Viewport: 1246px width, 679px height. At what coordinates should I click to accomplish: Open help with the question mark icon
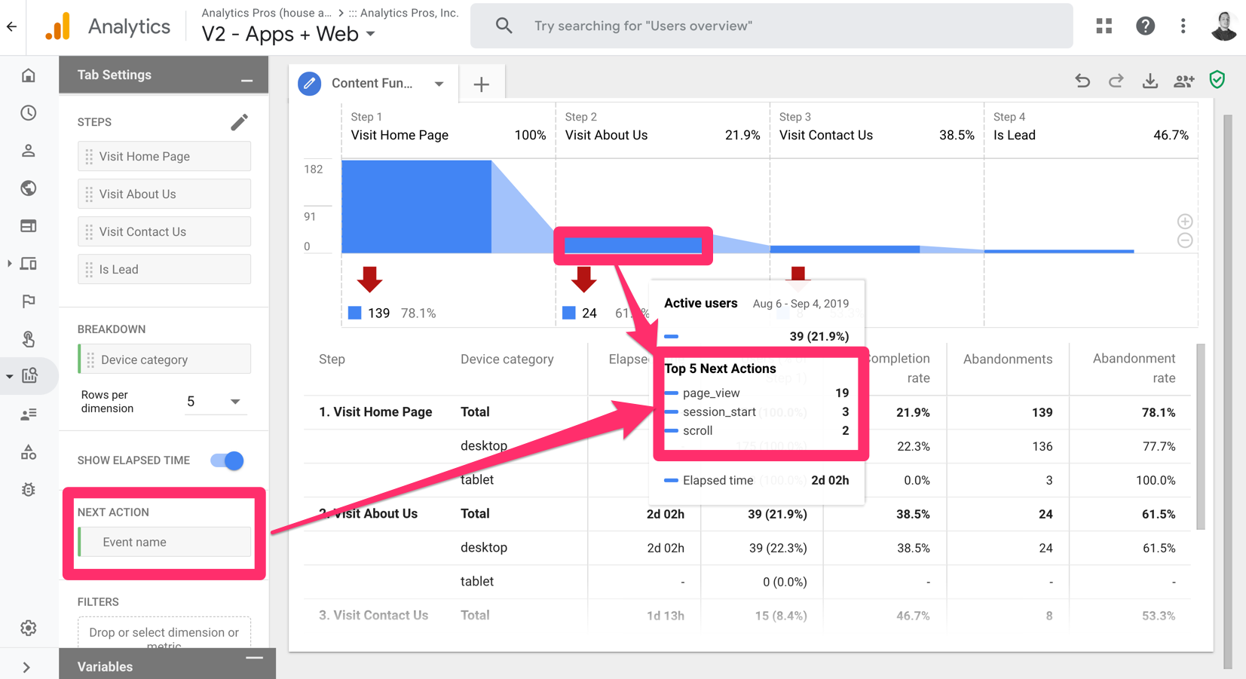click(x=1145, y=26)
